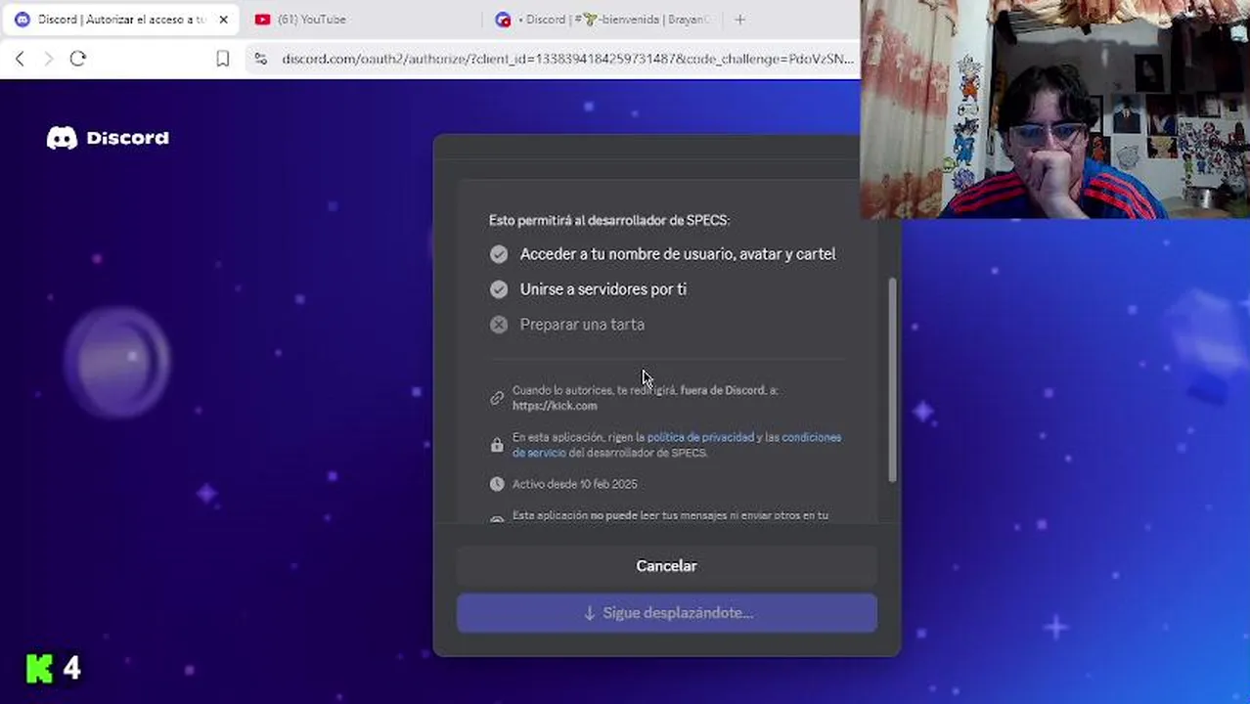
Task: Click the clock icon by Activo desde
Action: coord(497,484)
